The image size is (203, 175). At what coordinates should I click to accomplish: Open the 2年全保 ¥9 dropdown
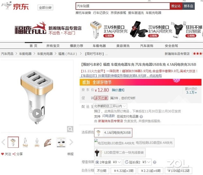click(x=108, y=162)
